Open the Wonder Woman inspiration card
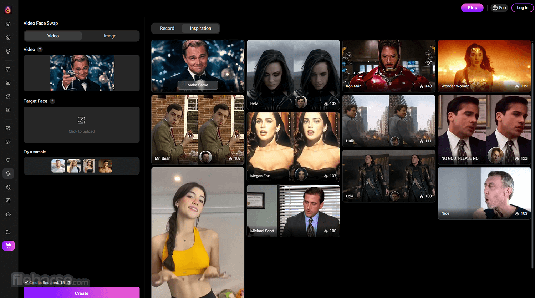 484,66
